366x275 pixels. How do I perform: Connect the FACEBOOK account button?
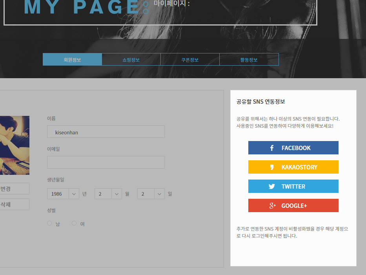pos(293,148)
